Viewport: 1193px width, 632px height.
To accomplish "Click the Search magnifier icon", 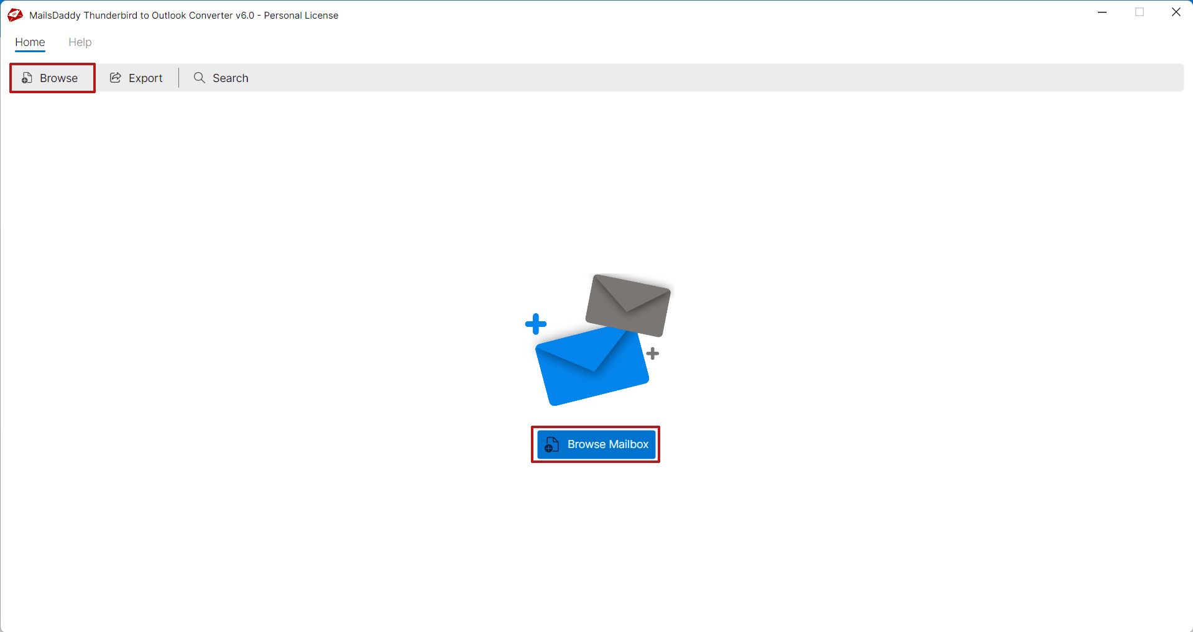I will [199, 78].
